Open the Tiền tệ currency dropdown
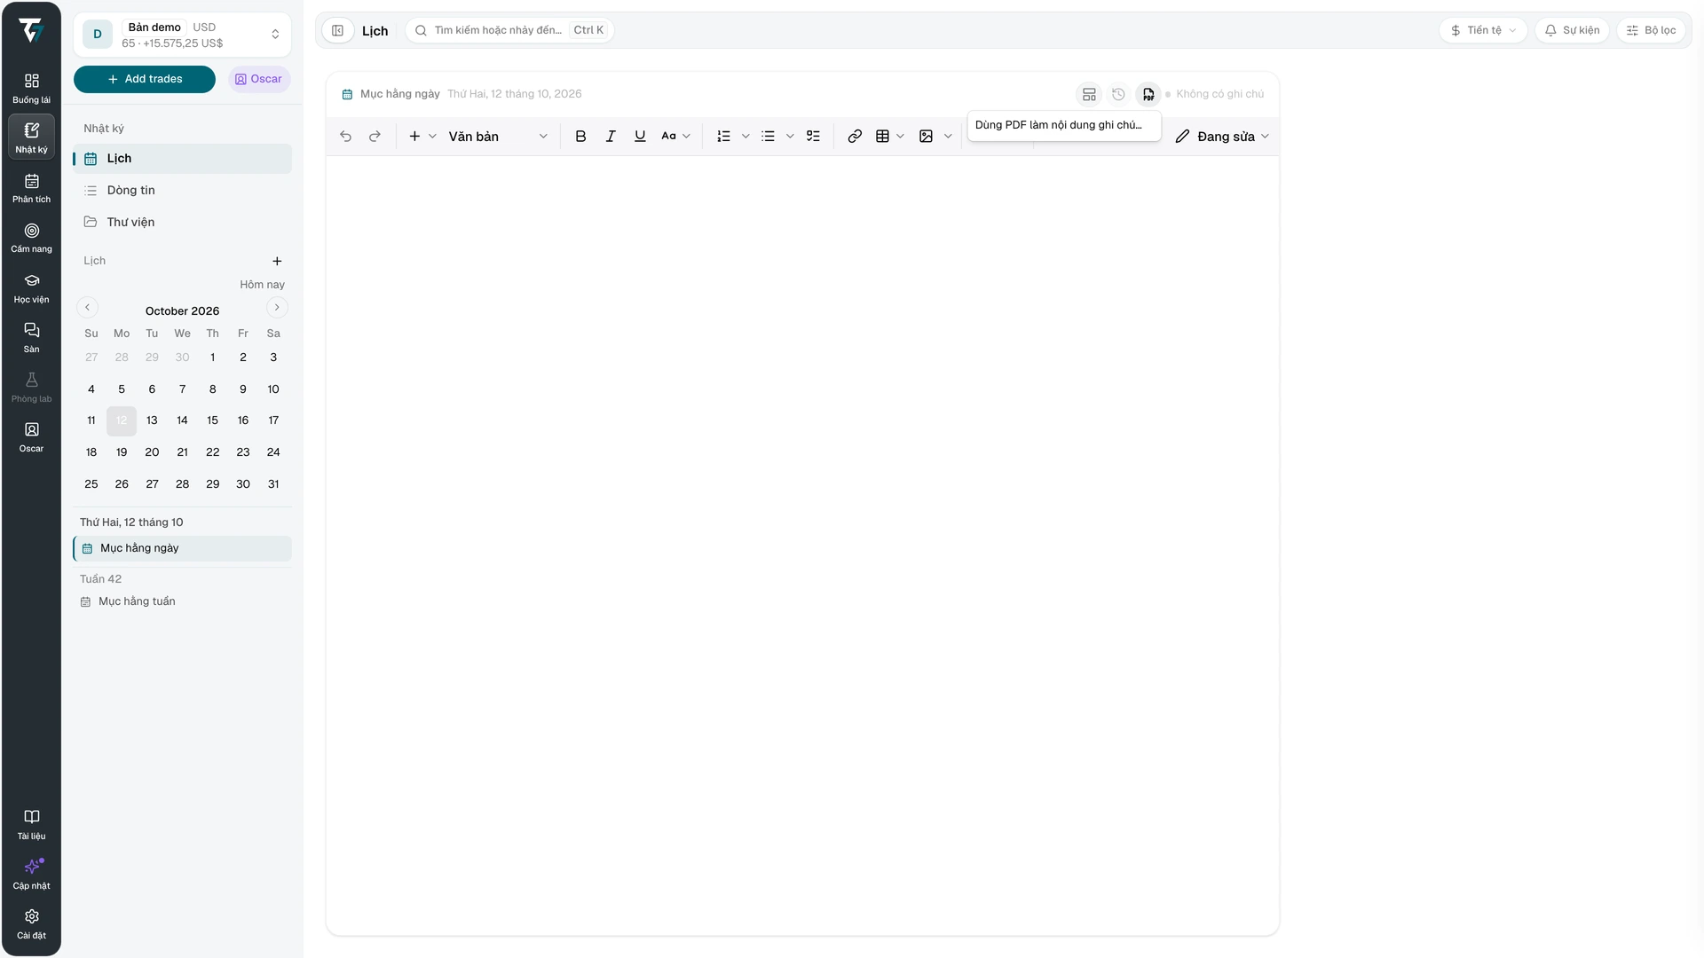The height and width of the screenshot is (958, 1704). click(1483, 30)
